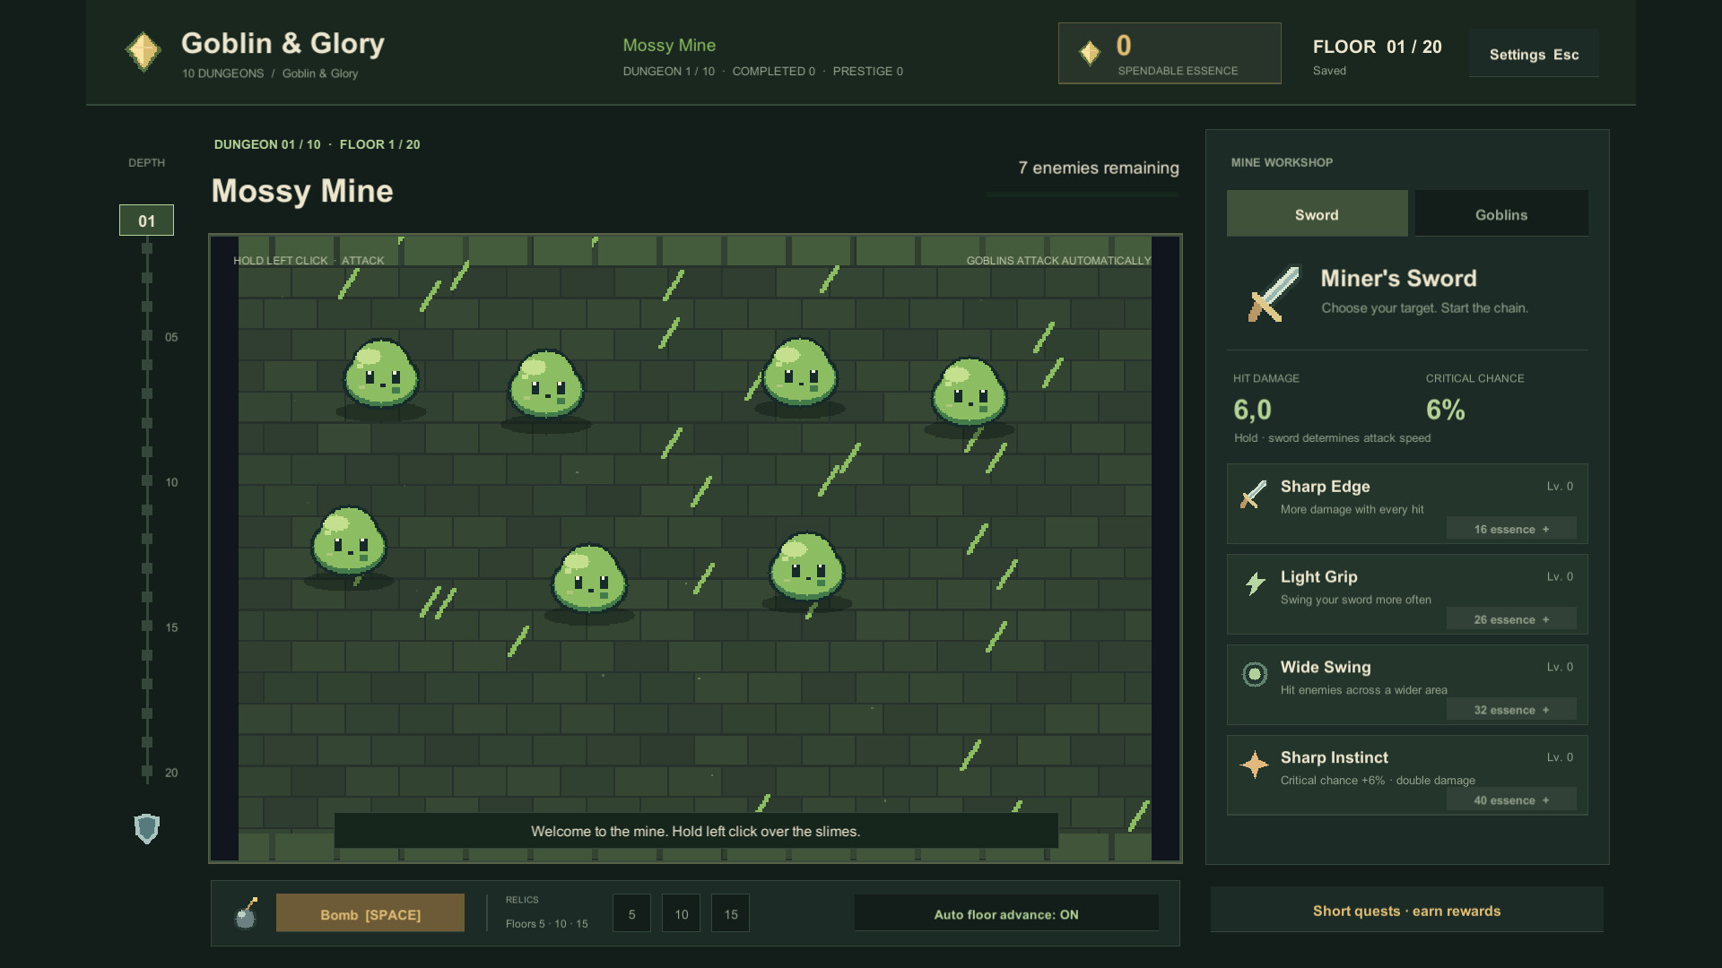The image size is (1722, 968).
Task: Click the Wide Swing circle icon
Action: tap(1255, 674)
